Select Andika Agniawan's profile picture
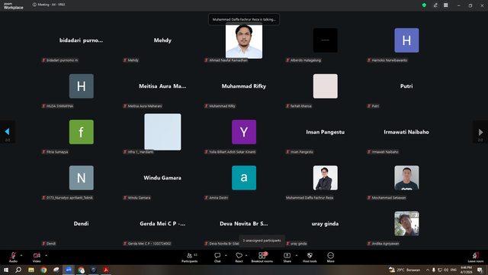This screenshot has height=275, width=488. pyautogui.click(x=406, y=224)
